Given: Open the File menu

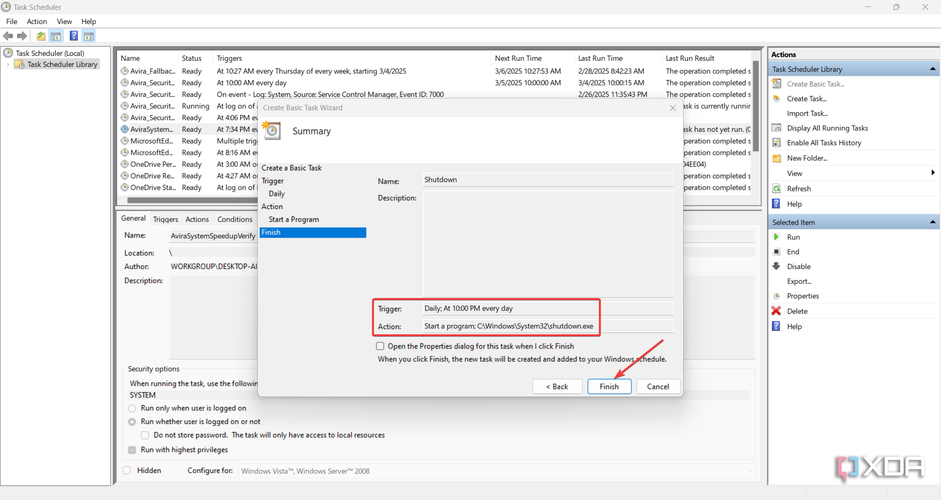Looking at the screenshot, I should pyautogui.click(x=12, y=21).
